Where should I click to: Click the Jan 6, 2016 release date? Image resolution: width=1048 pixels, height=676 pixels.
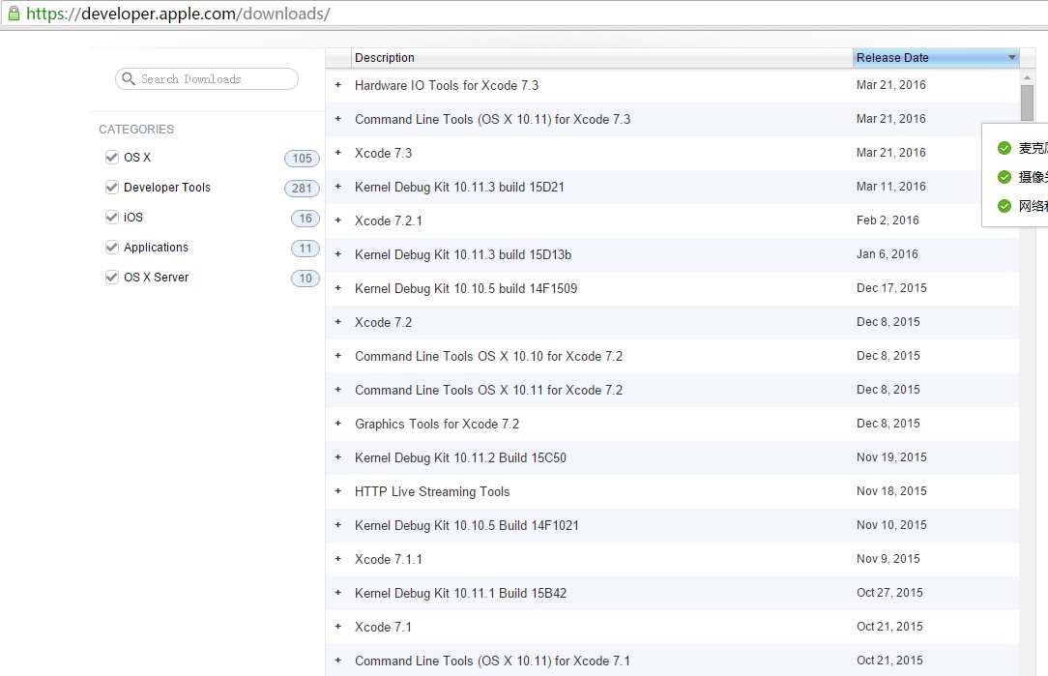click(888, 254)
